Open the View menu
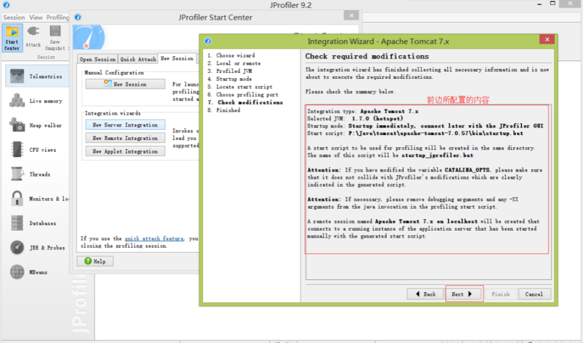 pyautogui.click(x=36, y=17)
